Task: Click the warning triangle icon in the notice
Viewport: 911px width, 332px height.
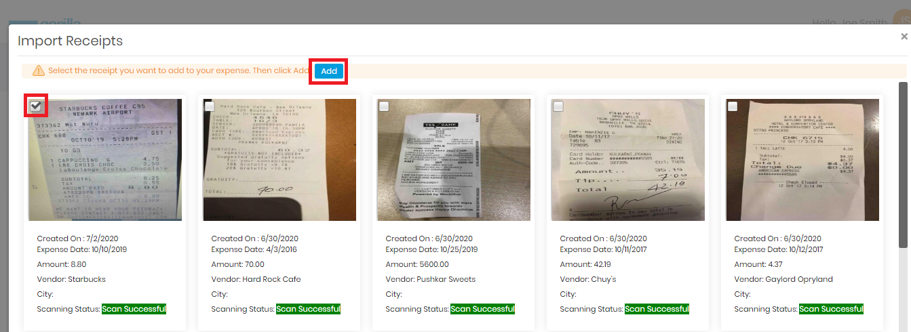Action: point(39,70)
